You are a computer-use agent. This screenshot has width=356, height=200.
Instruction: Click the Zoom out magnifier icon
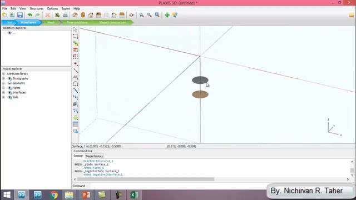point(149,15)
